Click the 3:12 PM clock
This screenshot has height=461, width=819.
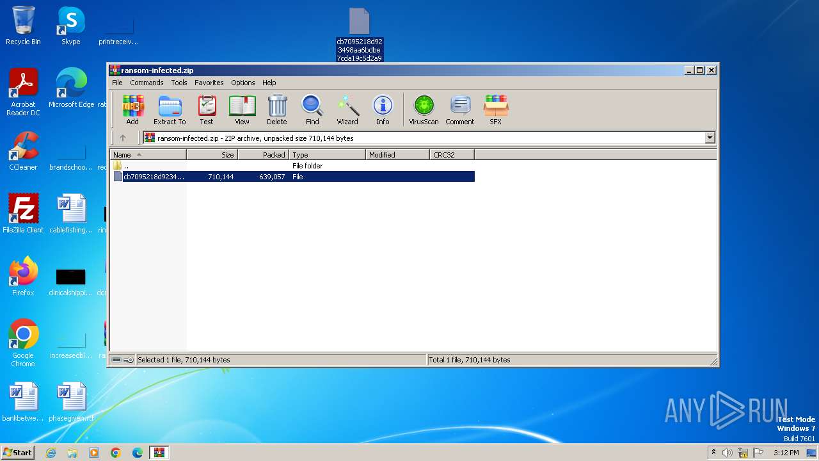[x=786, y=453]
